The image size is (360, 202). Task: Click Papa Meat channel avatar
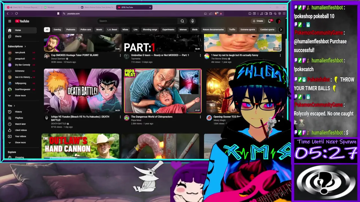pos(127,118)
